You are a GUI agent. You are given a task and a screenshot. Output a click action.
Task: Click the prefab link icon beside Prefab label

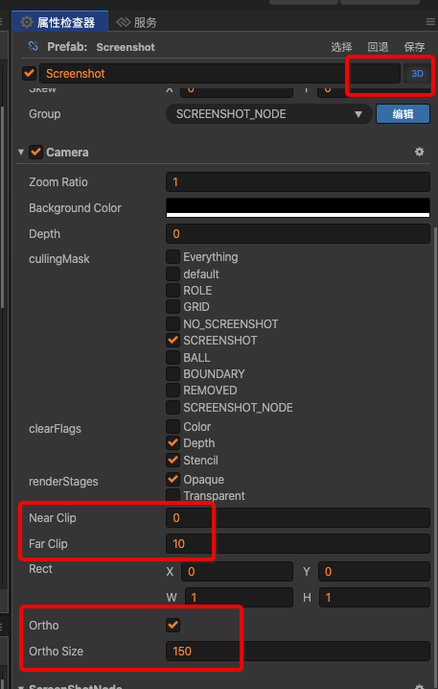(x=33, y=46)
